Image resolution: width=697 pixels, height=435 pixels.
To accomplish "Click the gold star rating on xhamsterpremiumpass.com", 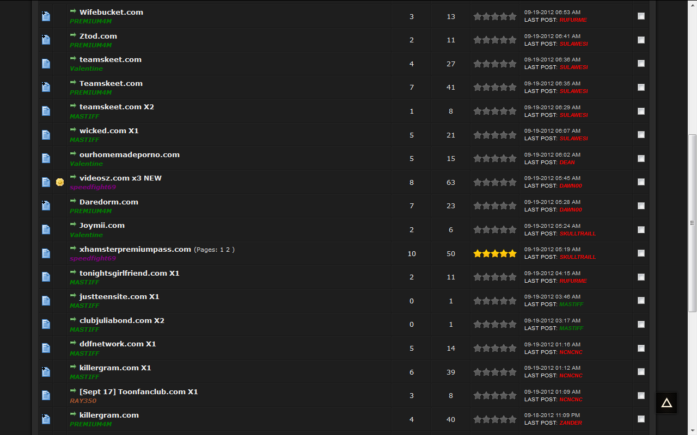I will pyautogui.click(x=495, y=253).
